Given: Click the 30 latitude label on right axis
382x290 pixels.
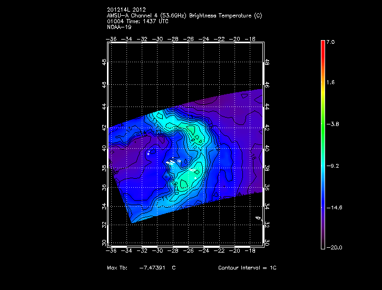Looking at the screenshot, I should [267, 242].
